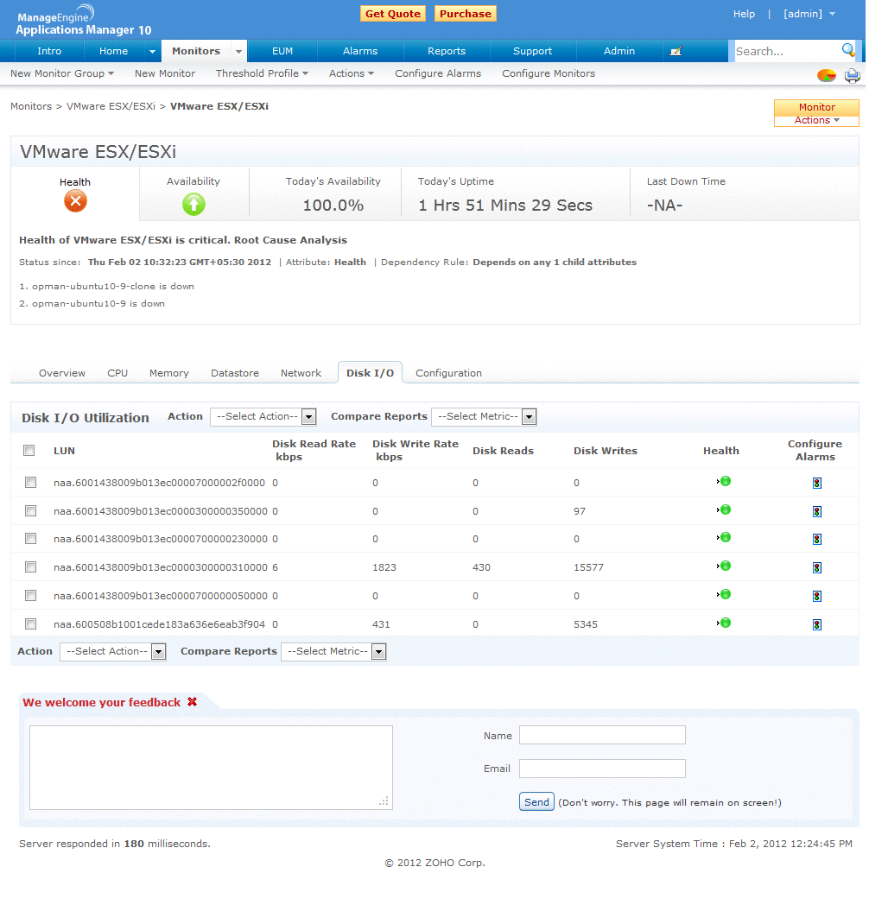Switch to the CPU tab
Viewport: 869px width, 905px height.
click(x=117, y=373)
